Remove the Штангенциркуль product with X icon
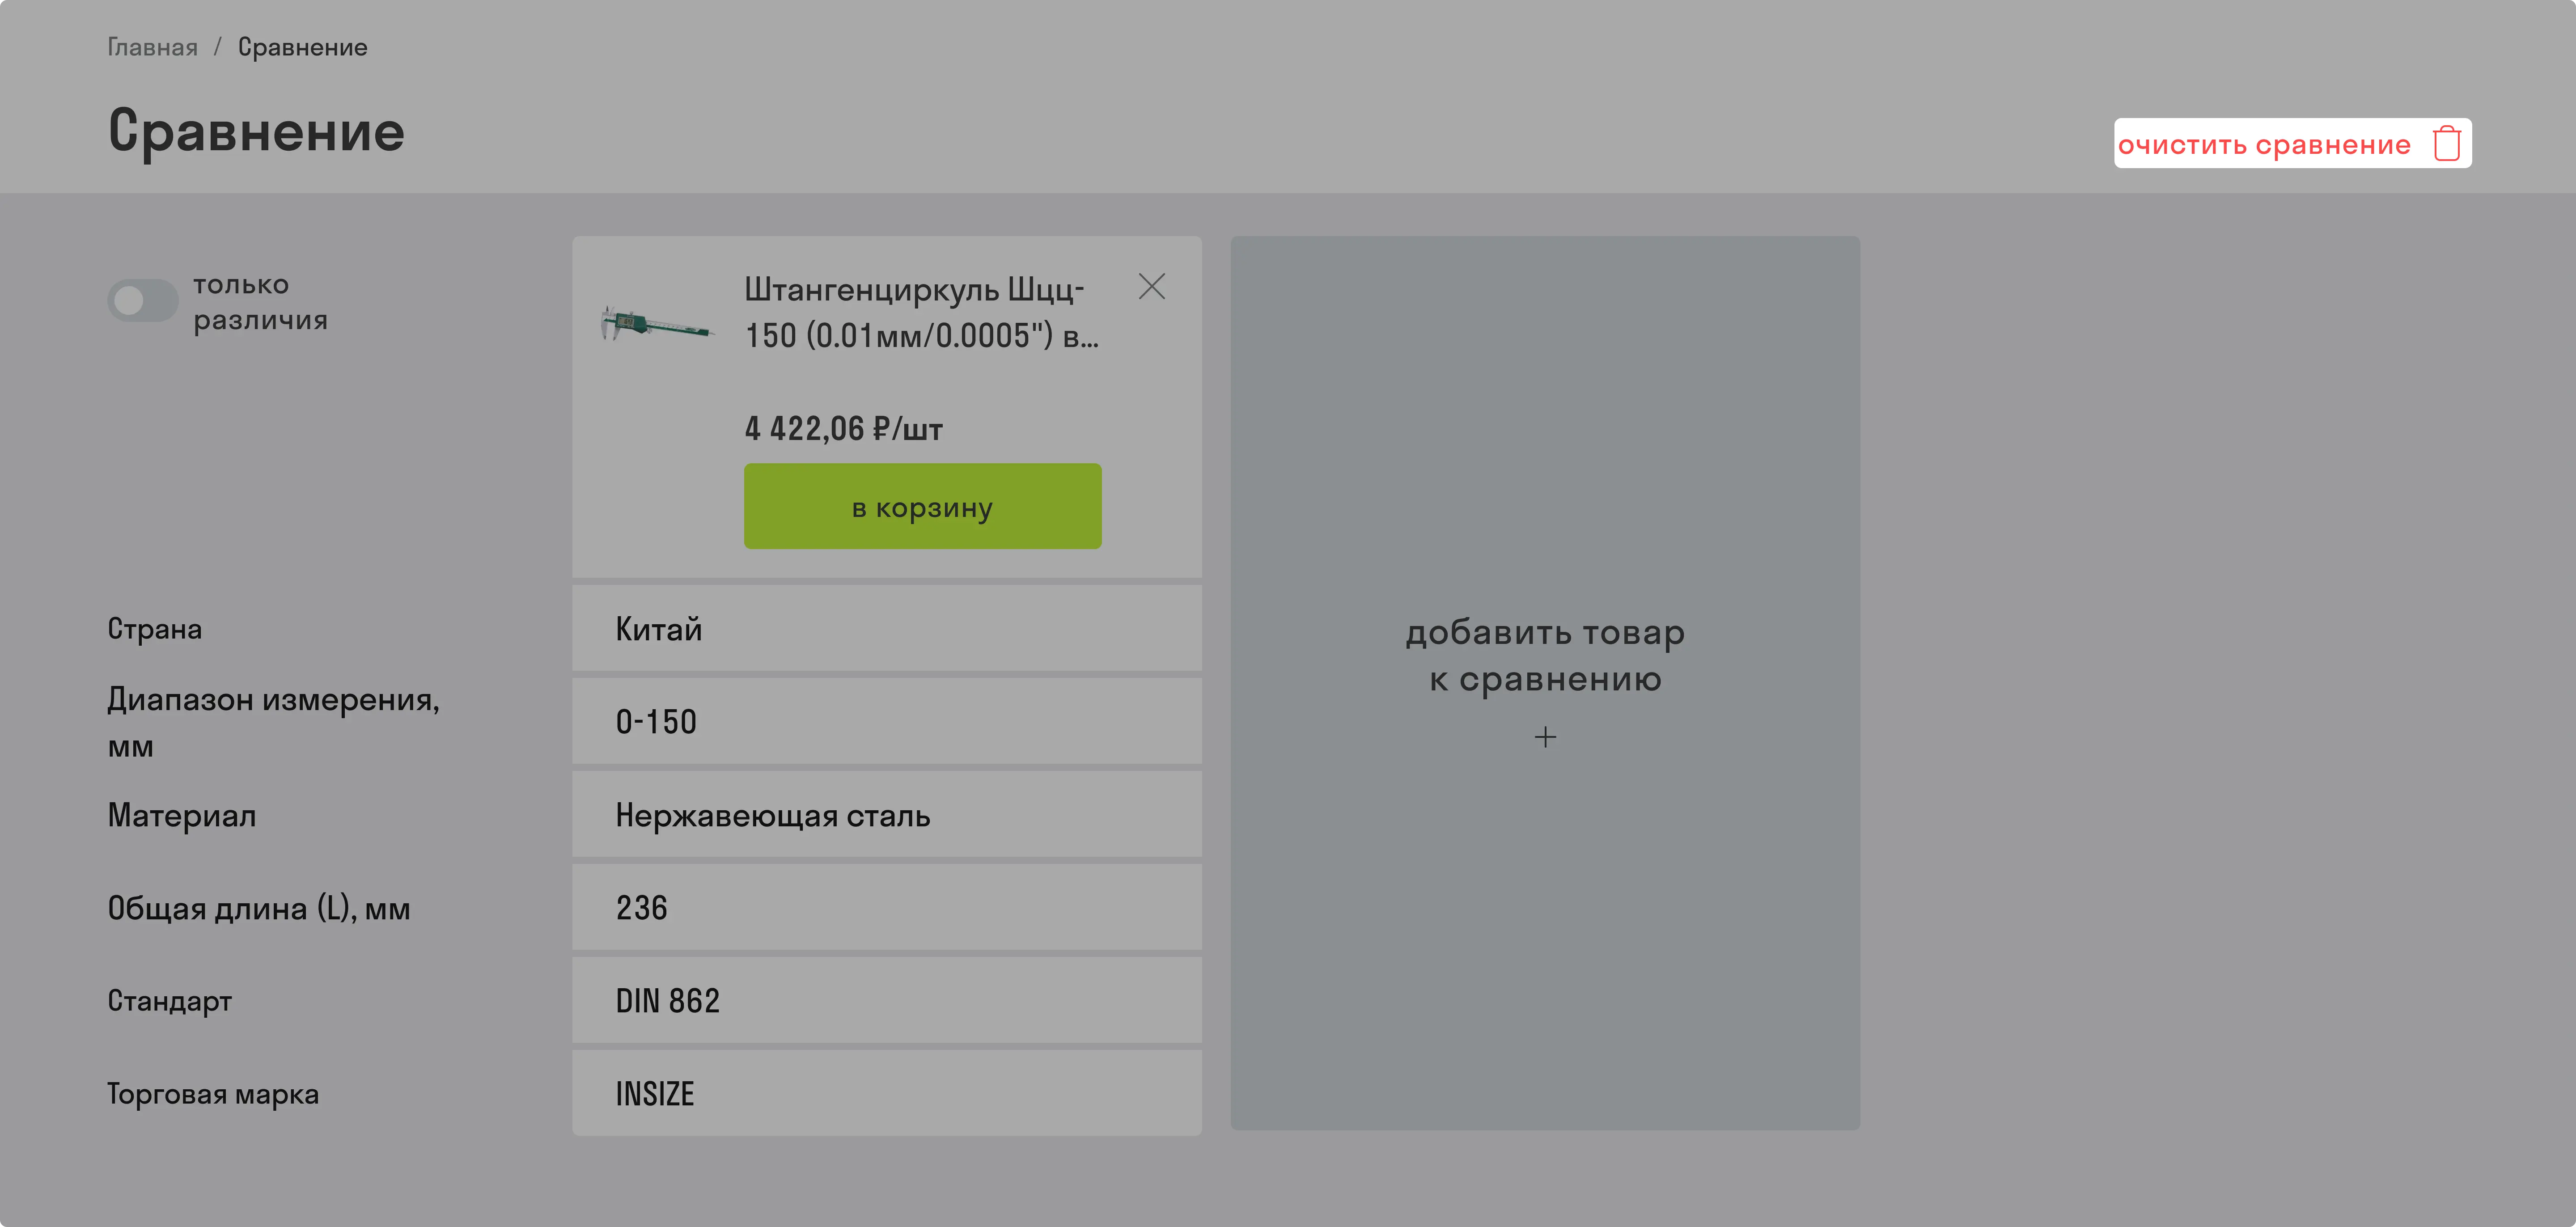The height and width of the screenshot is (1227, 2576). click(x=1151, y=287)
